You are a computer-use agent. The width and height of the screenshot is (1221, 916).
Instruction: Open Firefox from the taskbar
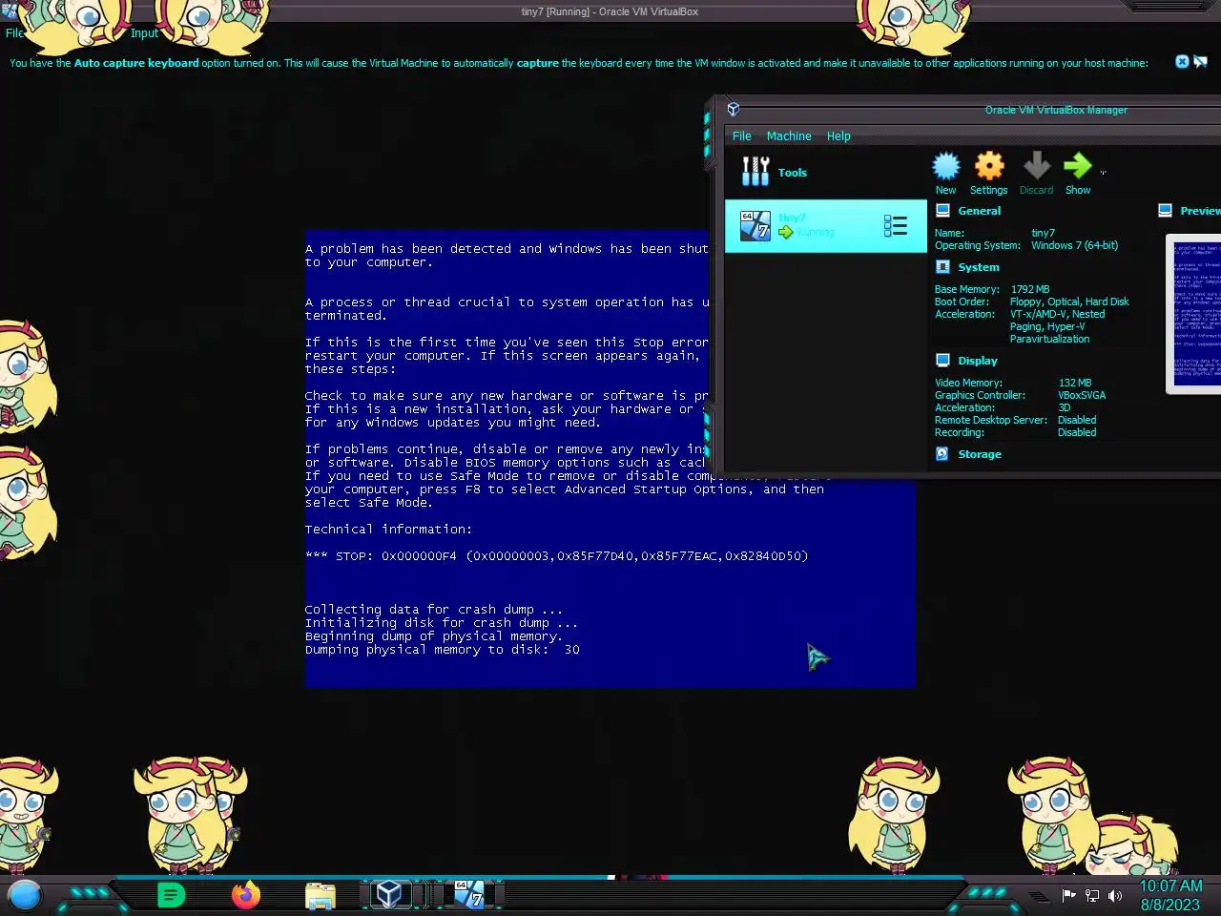click(245, 895)
